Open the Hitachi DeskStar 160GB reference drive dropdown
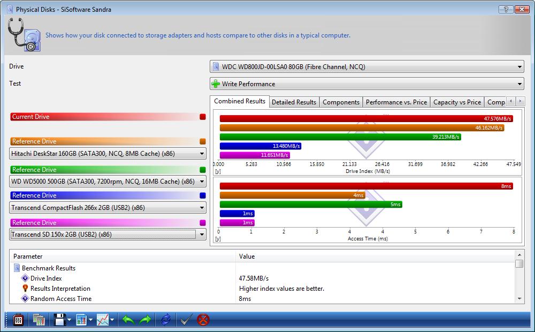Viewport: 535px width, 332px height. pos(108,154)
